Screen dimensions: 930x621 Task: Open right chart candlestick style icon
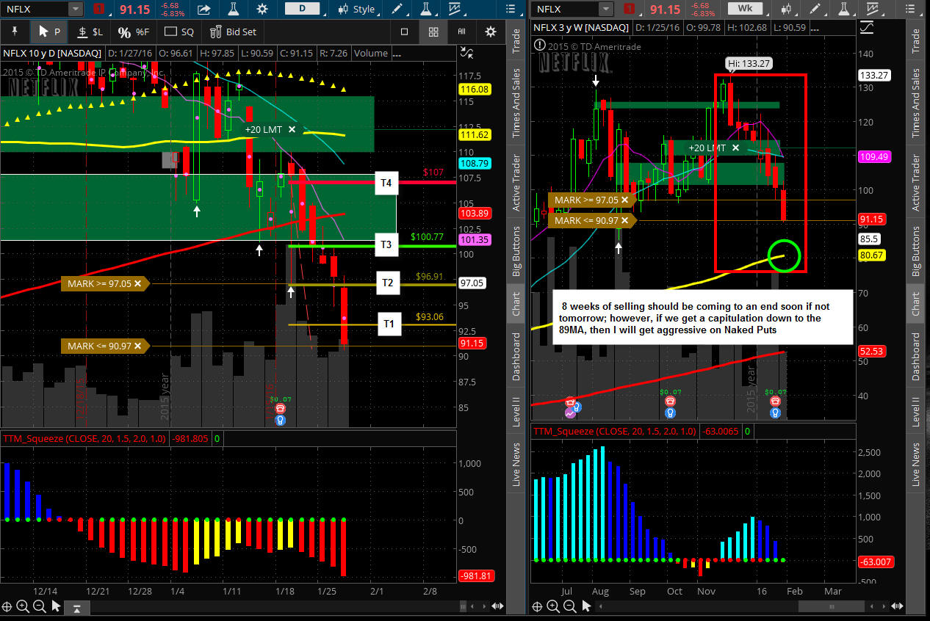click(x=787, y=10)
